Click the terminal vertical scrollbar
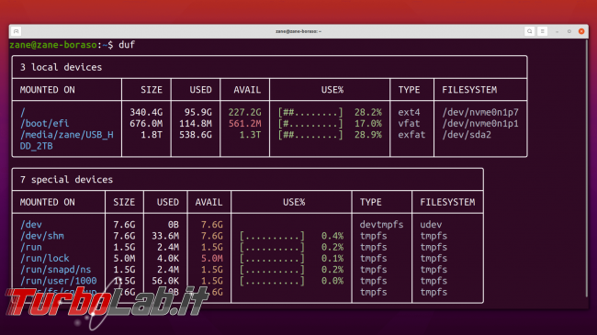 (587, 167)
